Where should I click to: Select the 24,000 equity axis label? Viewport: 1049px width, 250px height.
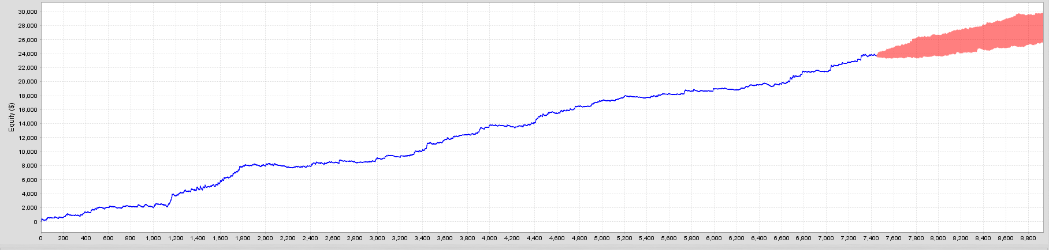click(x=28, y=54)
